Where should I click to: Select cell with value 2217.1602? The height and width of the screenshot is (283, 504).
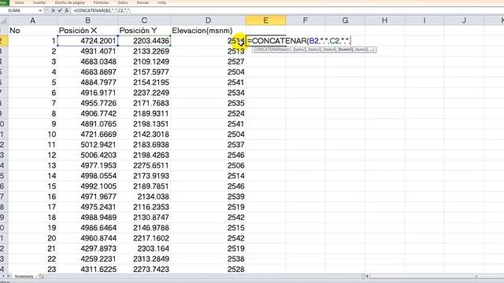coord(144,238)
